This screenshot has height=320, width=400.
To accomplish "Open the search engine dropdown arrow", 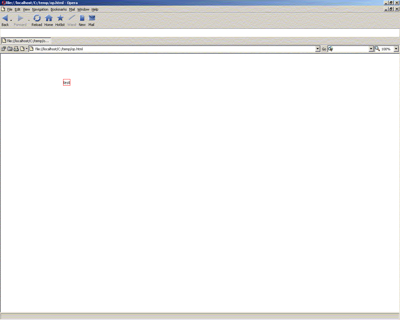I will pos(371,49).
